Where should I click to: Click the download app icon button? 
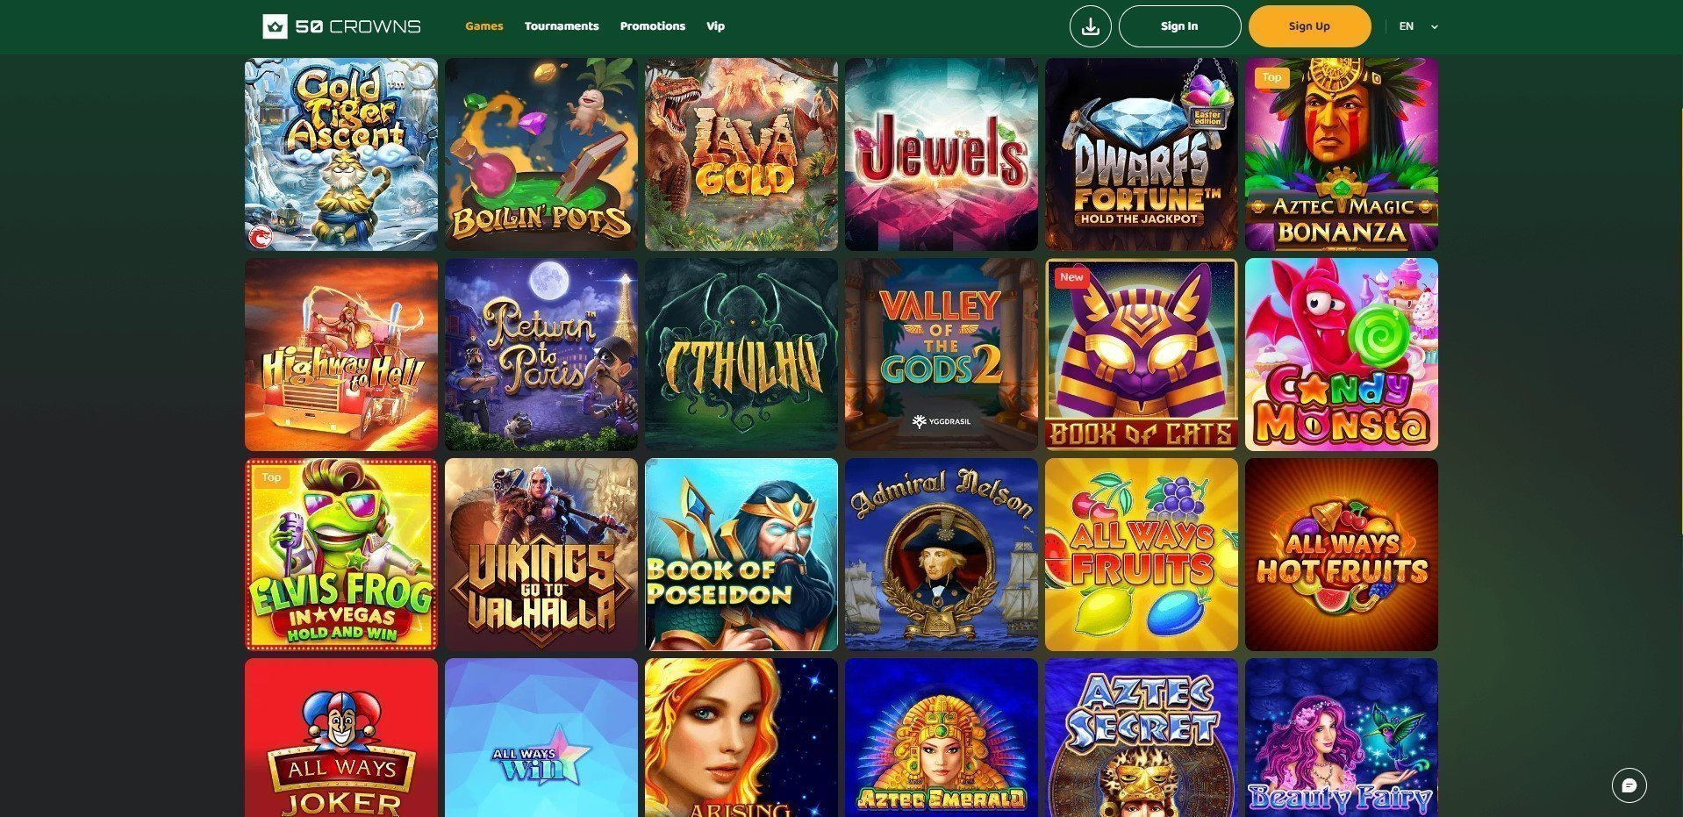(x=1090, y=26)
